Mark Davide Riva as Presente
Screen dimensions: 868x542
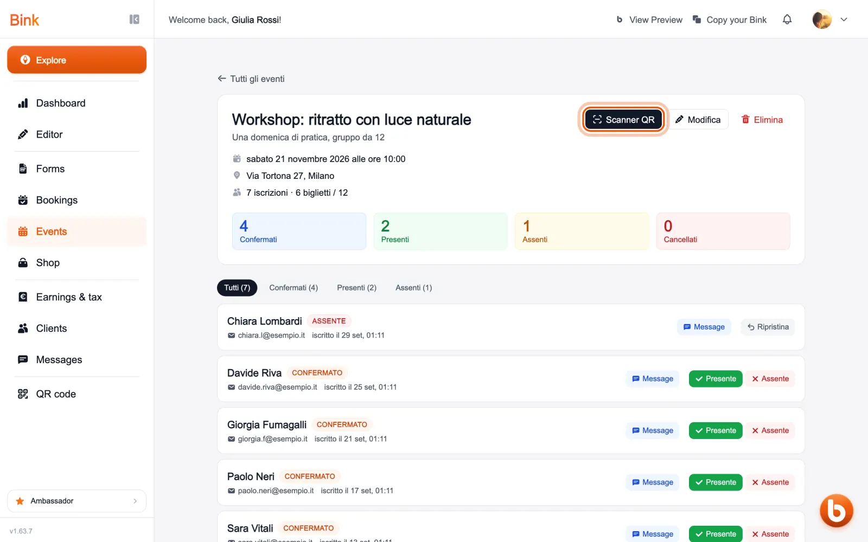716,379
